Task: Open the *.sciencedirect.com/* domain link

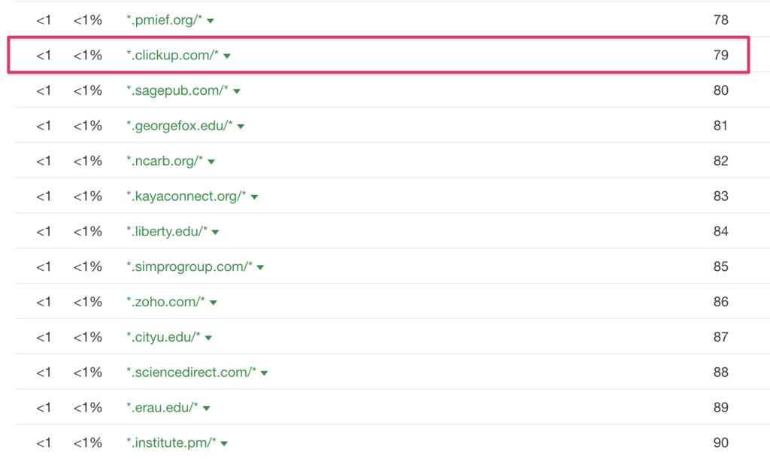Action: (191, 372)
